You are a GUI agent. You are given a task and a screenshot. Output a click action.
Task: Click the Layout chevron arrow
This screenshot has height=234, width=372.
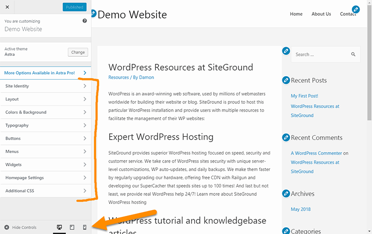(85, 99)
